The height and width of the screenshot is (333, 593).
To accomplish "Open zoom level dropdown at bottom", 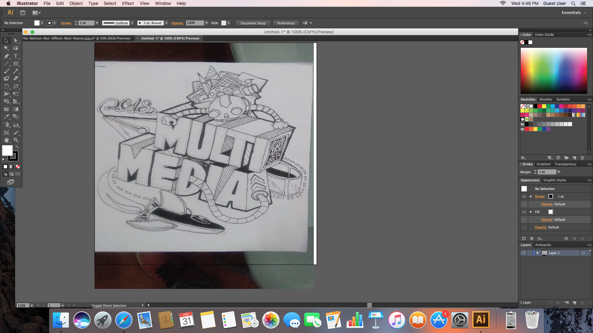I will [x=32, y=305].
